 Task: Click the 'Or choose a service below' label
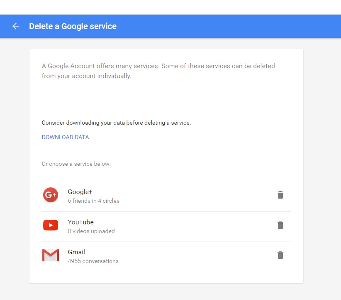76,164
